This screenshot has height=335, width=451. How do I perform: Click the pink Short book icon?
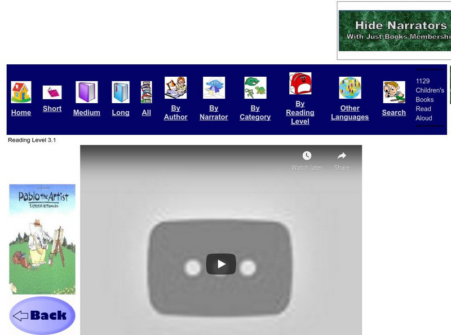[x=52, y=92]
